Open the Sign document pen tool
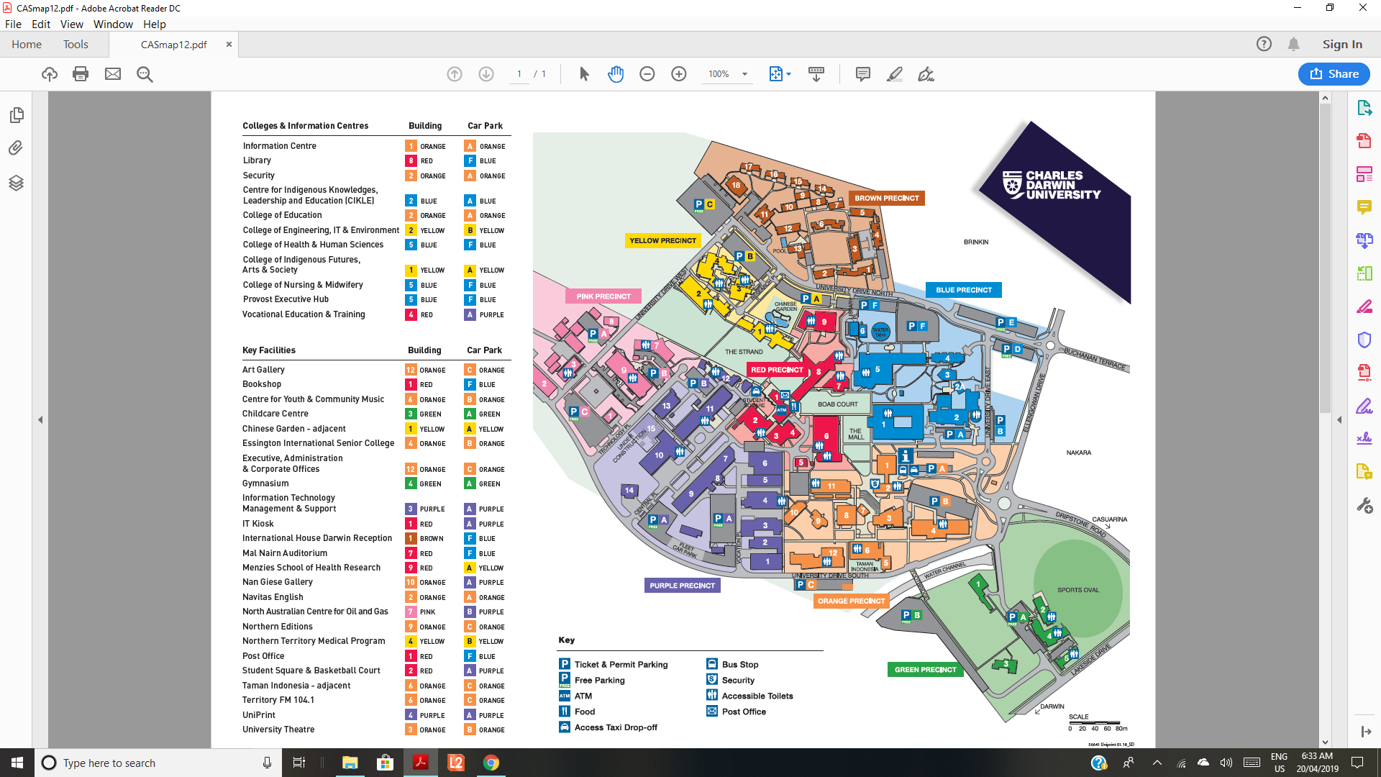Viewport: 1381px width, 777px height. 926,74
